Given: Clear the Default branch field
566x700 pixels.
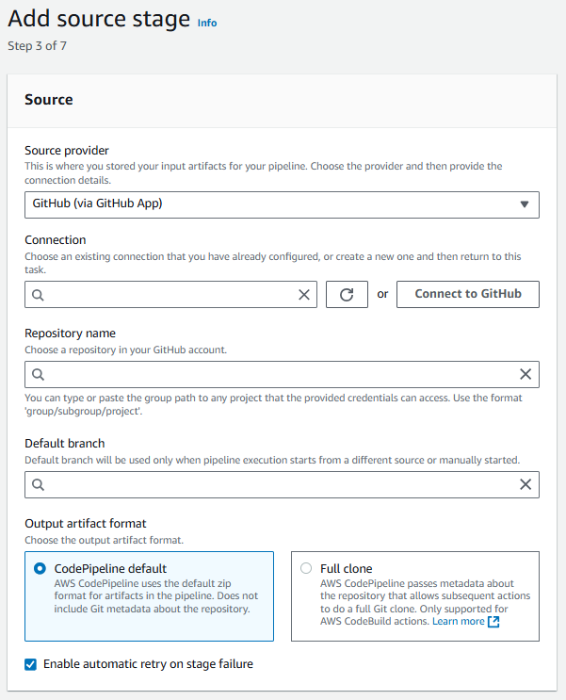Looking at the screenshot, I should point(526,484).
